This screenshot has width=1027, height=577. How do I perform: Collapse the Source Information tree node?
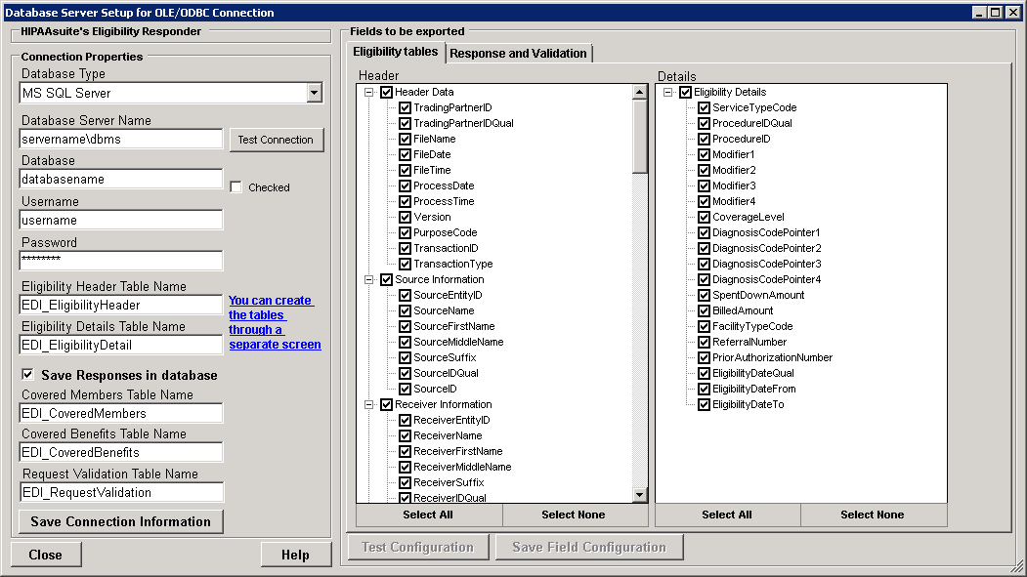(370, 280)
